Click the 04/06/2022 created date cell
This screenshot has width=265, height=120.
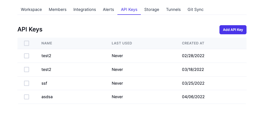pyautogui.click(x=193, y=97)
